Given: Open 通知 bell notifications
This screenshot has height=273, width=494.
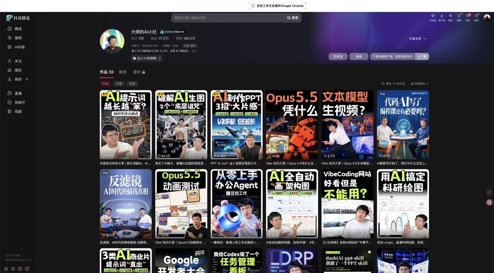Looking at the screenshot, I should click(x=459, y=17).
